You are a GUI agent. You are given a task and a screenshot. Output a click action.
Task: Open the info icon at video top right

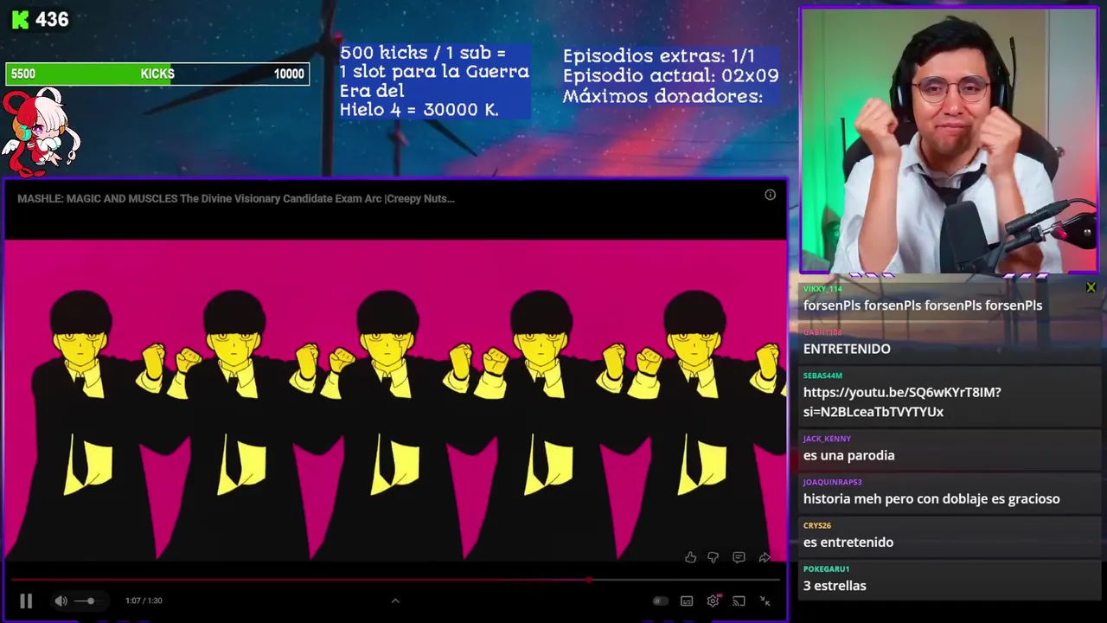(770, 195)
